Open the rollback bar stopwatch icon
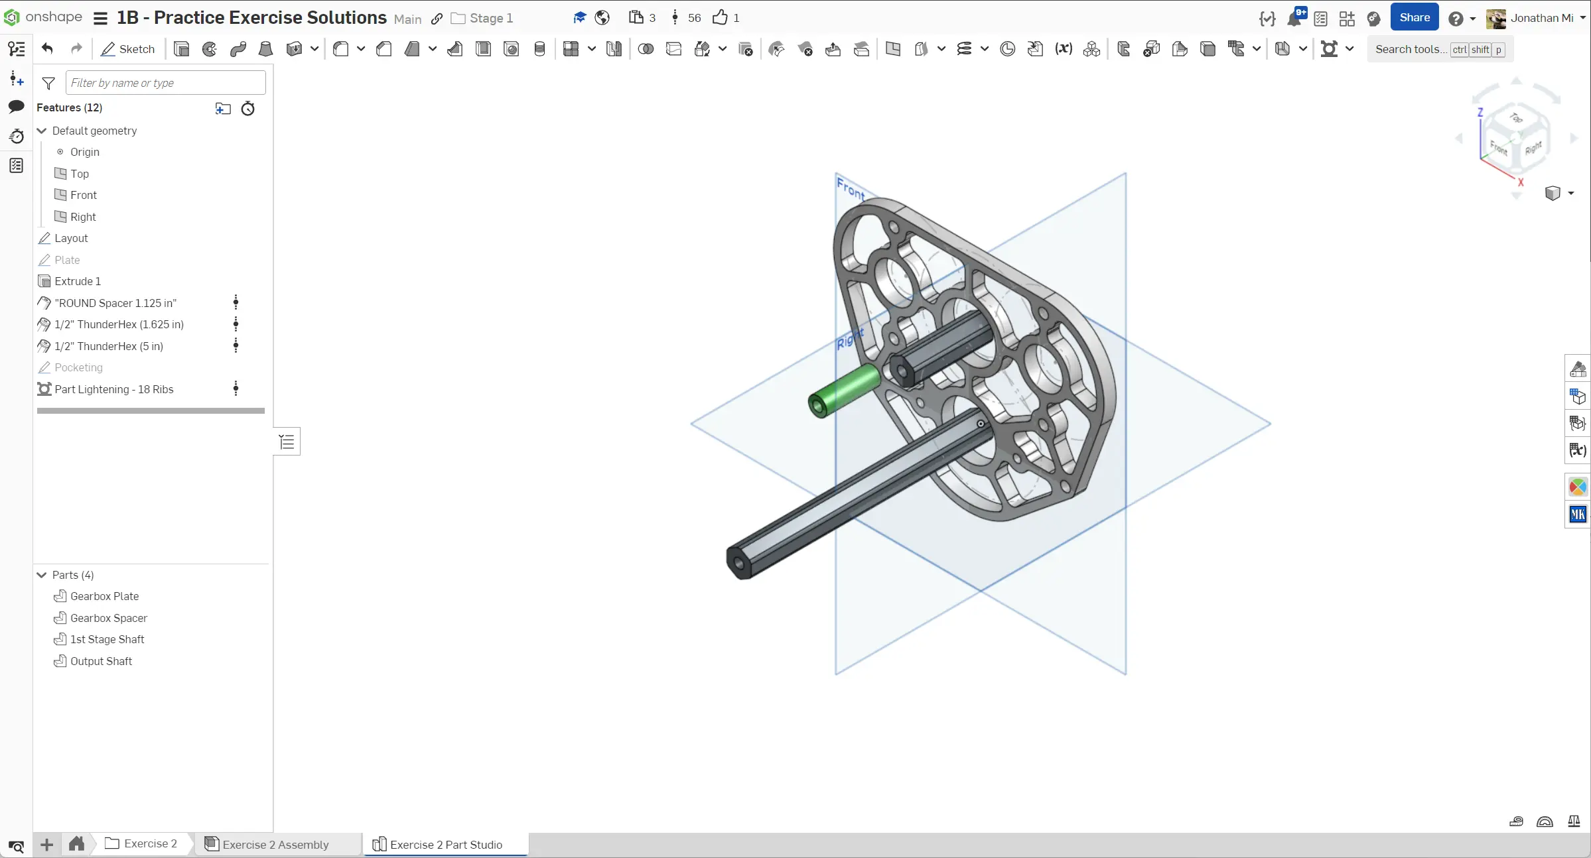 click(x=247, y=109)
